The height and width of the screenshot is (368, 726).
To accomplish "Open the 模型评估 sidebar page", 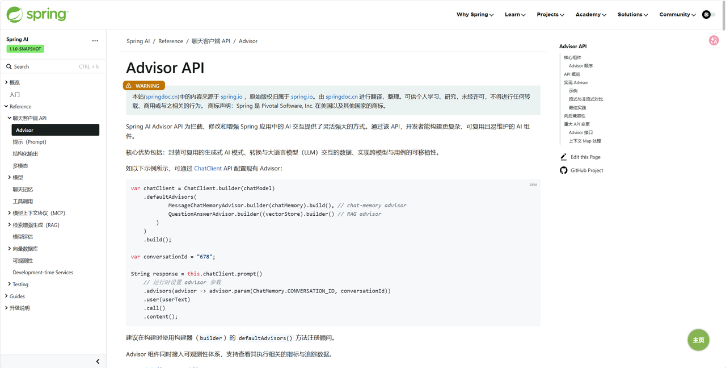I will click(x=23, y=237).
